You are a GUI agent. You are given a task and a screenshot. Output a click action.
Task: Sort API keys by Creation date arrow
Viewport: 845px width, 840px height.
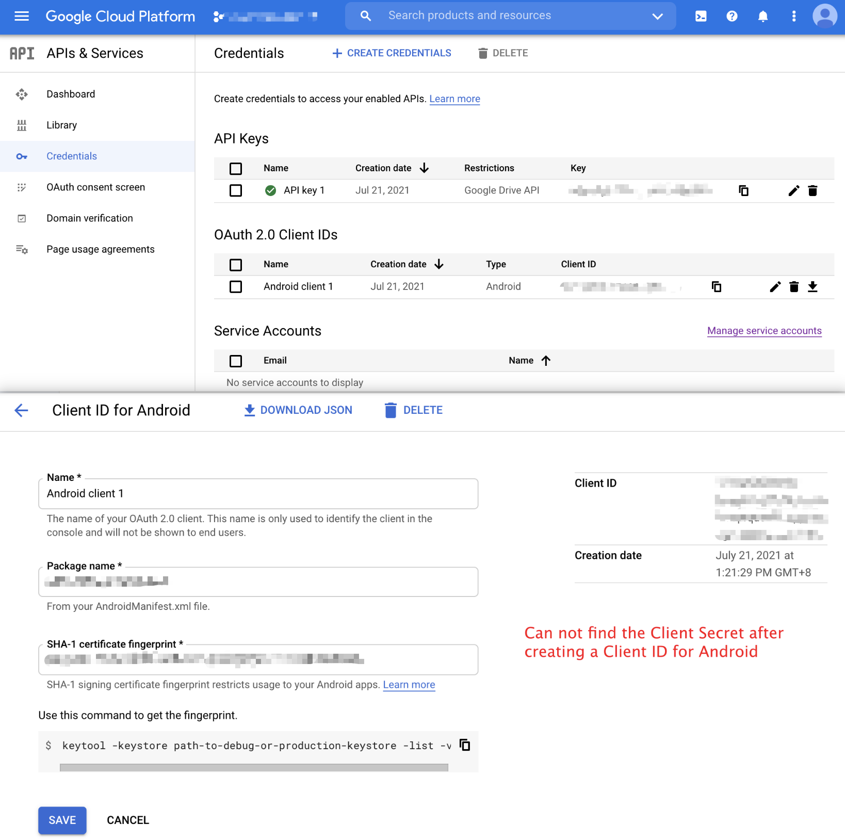click(x=424, y=168)
